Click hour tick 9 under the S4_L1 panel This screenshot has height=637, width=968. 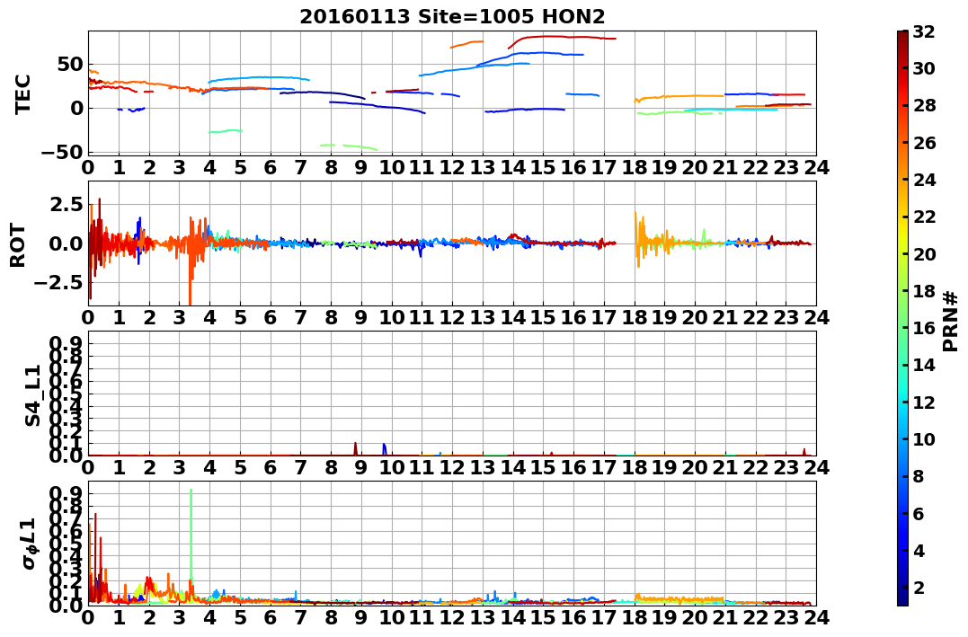(361, 467)
